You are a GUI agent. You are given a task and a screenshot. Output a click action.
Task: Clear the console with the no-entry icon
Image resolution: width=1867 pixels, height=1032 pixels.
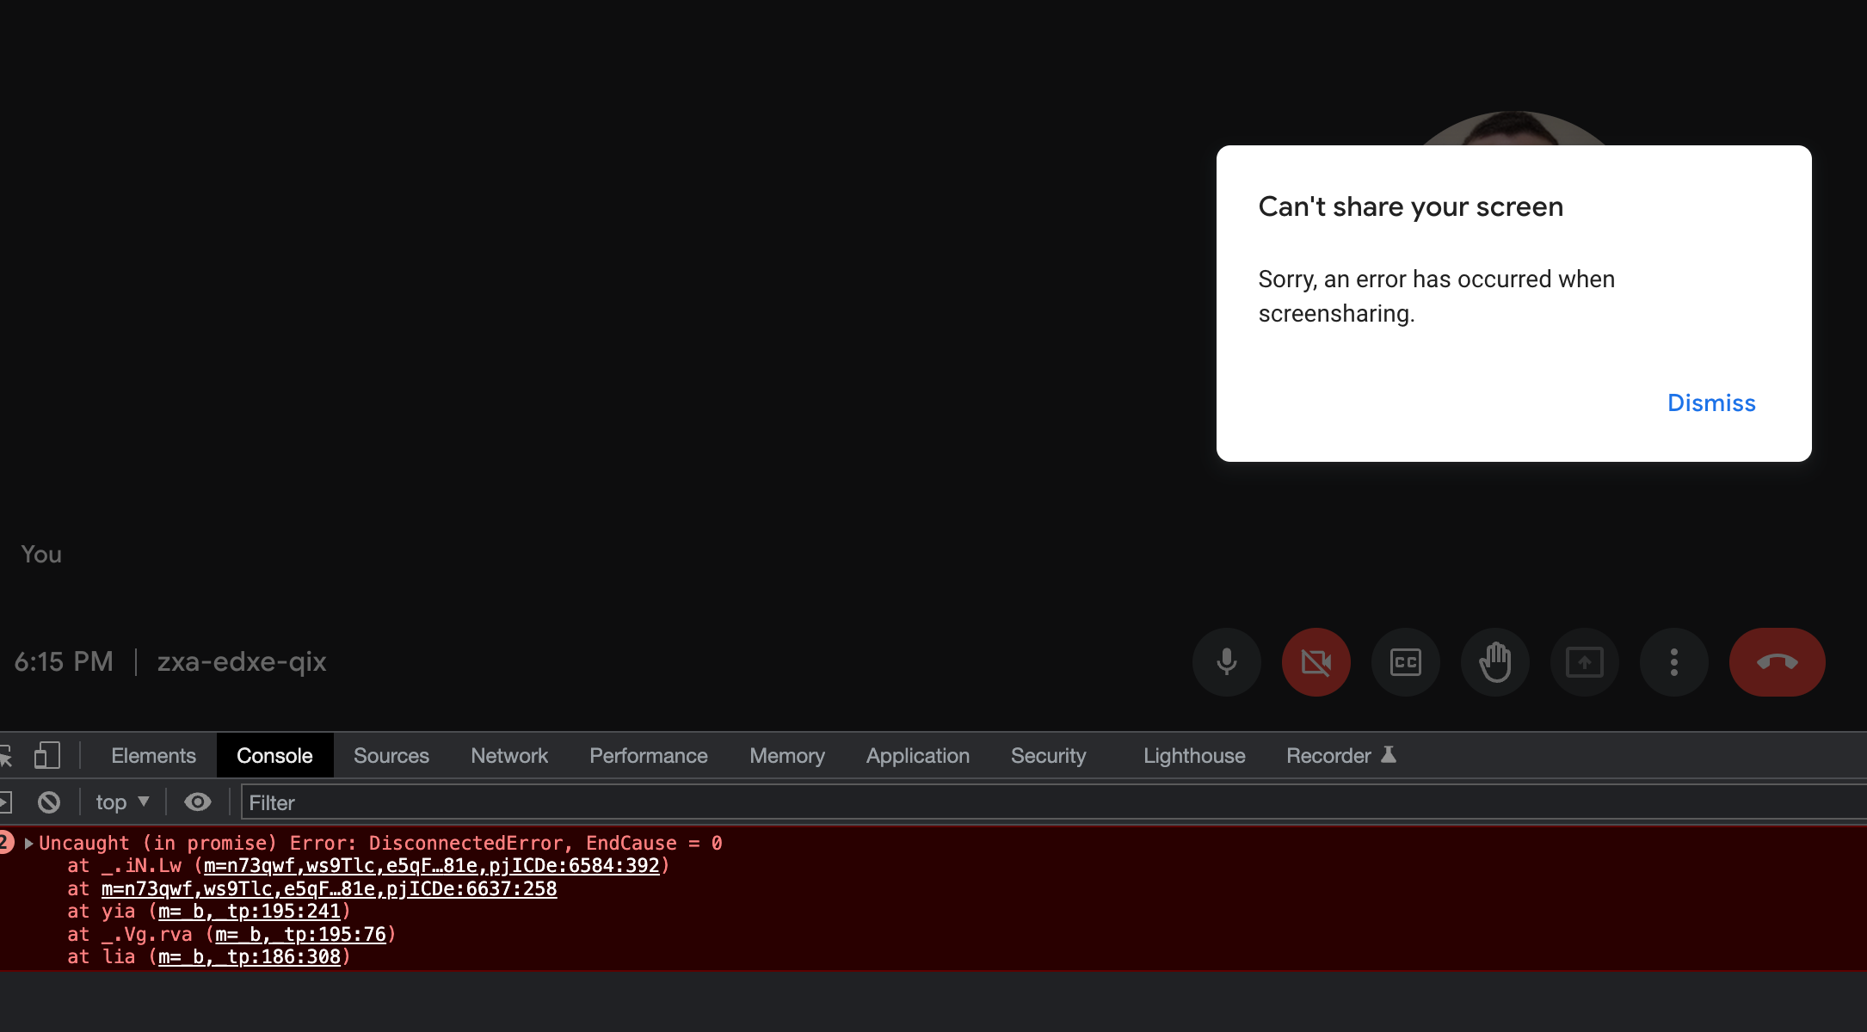(x=48, y=802)
